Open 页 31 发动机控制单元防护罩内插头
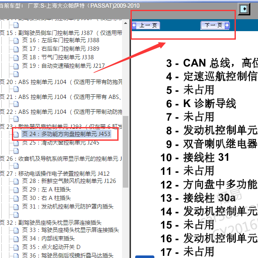Image resolution: width=258 pixels, height=258 pixels. 68,206
